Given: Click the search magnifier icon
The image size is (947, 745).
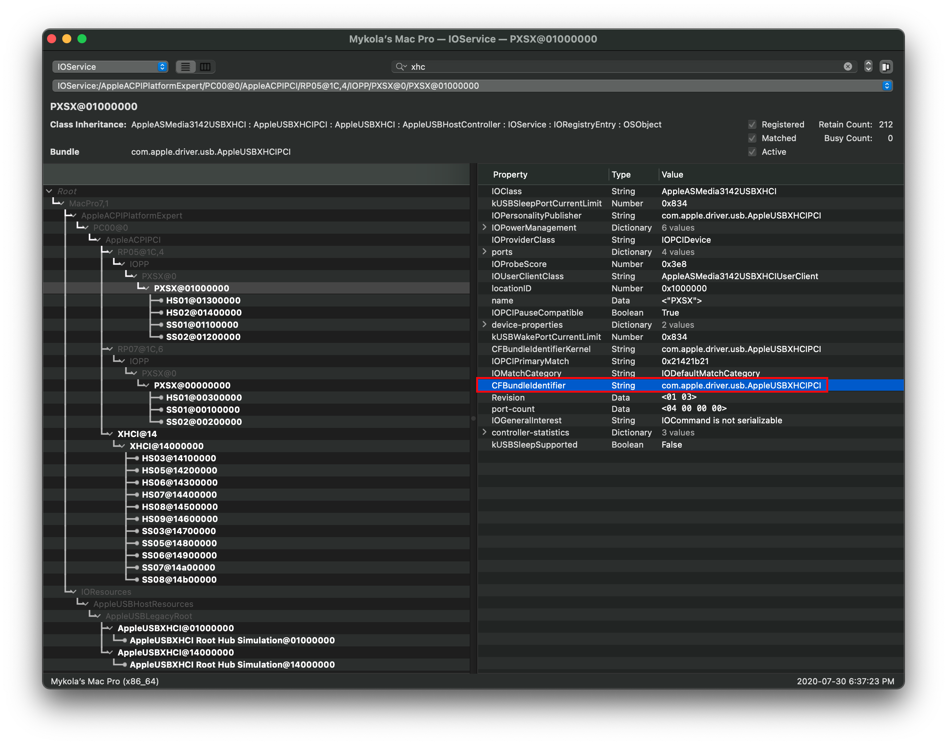Looking at the screenshot, I should coord(400,66).
